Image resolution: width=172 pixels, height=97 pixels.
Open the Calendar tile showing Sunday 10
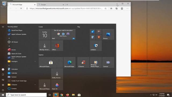45,34
